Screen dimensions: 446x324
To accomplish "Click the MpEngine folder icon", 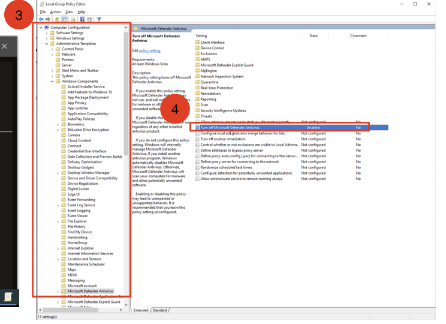I will (x=197, y=71).
